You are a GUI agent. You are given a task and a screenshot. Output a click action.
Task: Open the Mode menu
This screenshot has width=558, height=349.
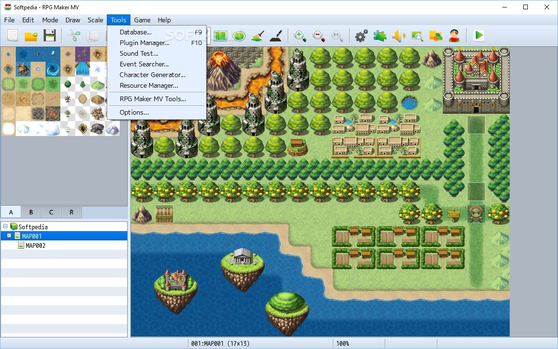click(x=50, y=20)
